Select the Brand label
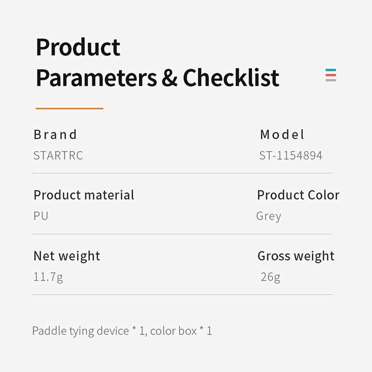Viewport: 372px width, 372px height. tap(55, 135)
